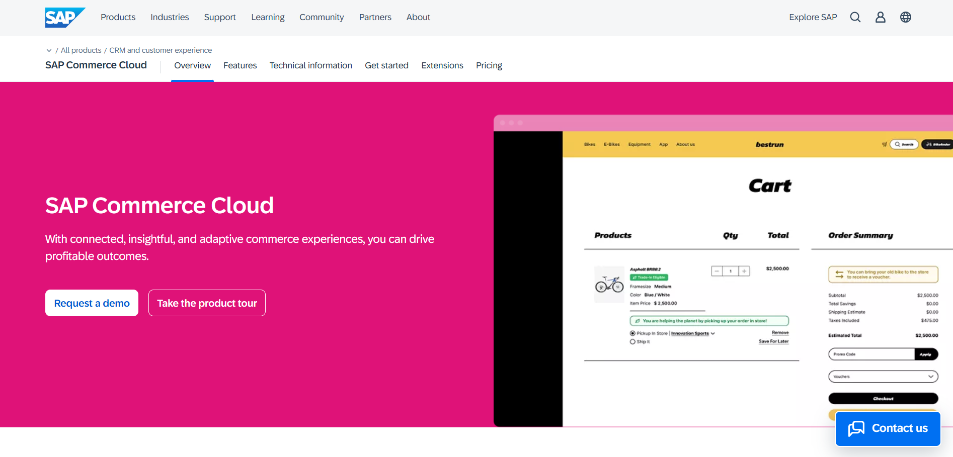The width and height of the screenshot is (953, 457).
Task: Increase item quantity with the plus icon
Action: [x=744, y=270]
